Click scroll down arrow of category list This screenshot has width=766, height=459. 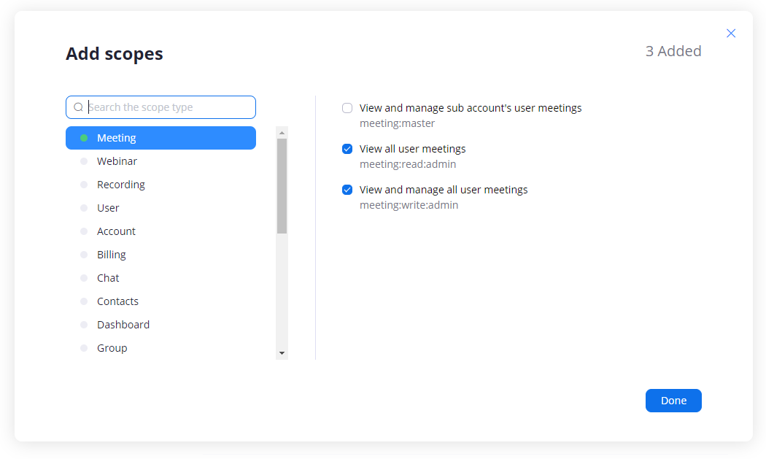[282, 353]
